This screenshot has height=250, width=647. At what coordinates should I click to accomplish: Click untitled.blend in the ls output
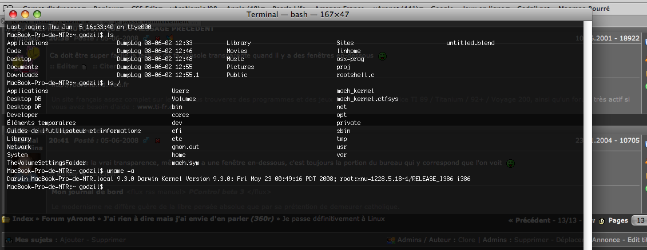point(470,43)
